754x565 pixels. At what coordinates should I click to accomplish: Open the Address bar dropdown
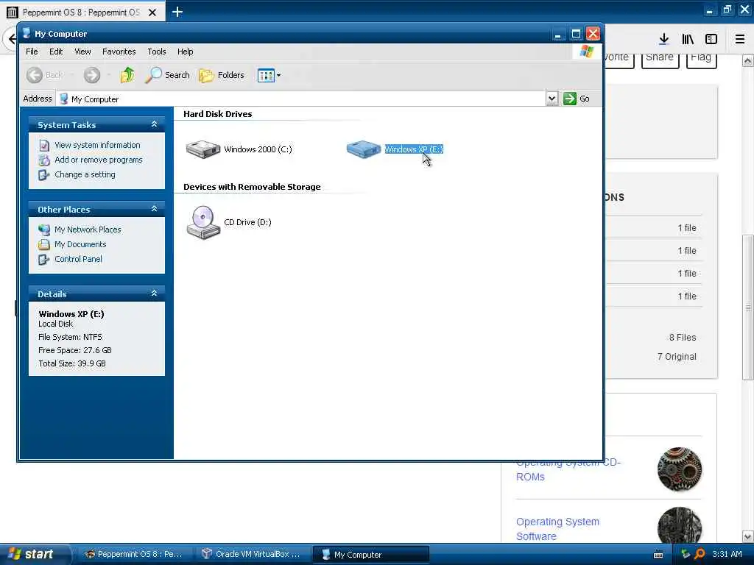click(x=552, y=99)
